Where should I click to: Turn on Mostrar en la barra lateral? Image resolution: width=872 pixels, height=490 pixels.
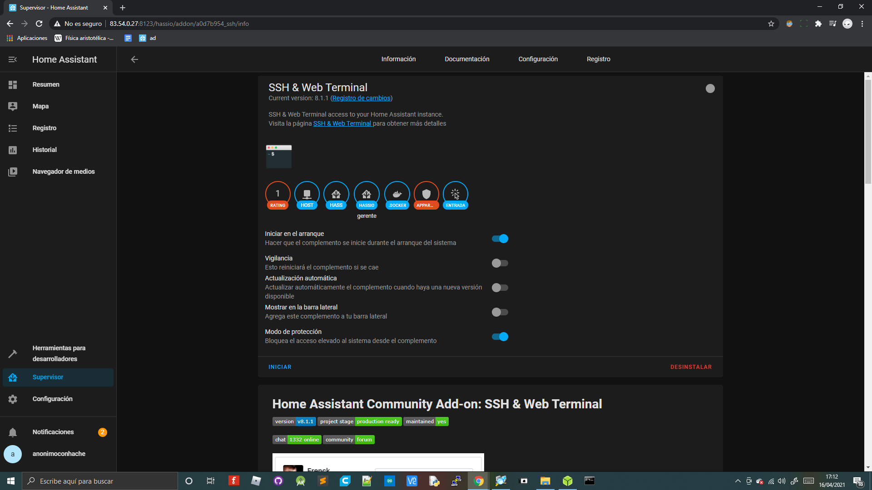pos(500,312)
